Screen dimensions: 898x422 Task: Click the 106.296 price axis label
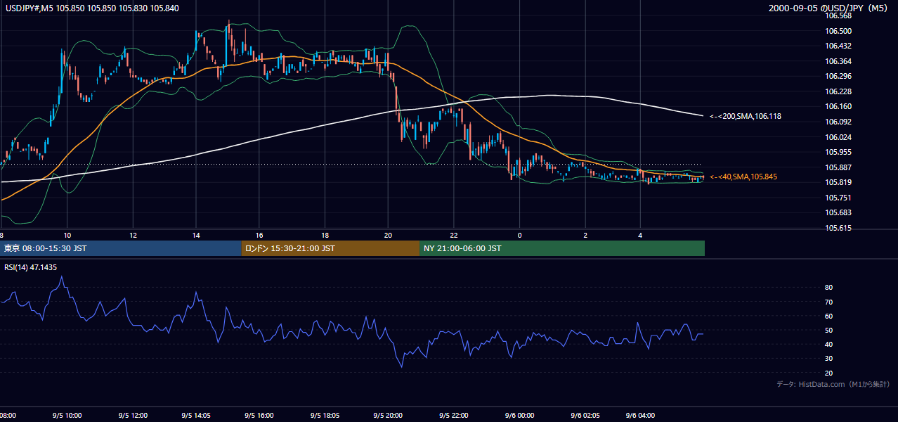coord(838,76)
